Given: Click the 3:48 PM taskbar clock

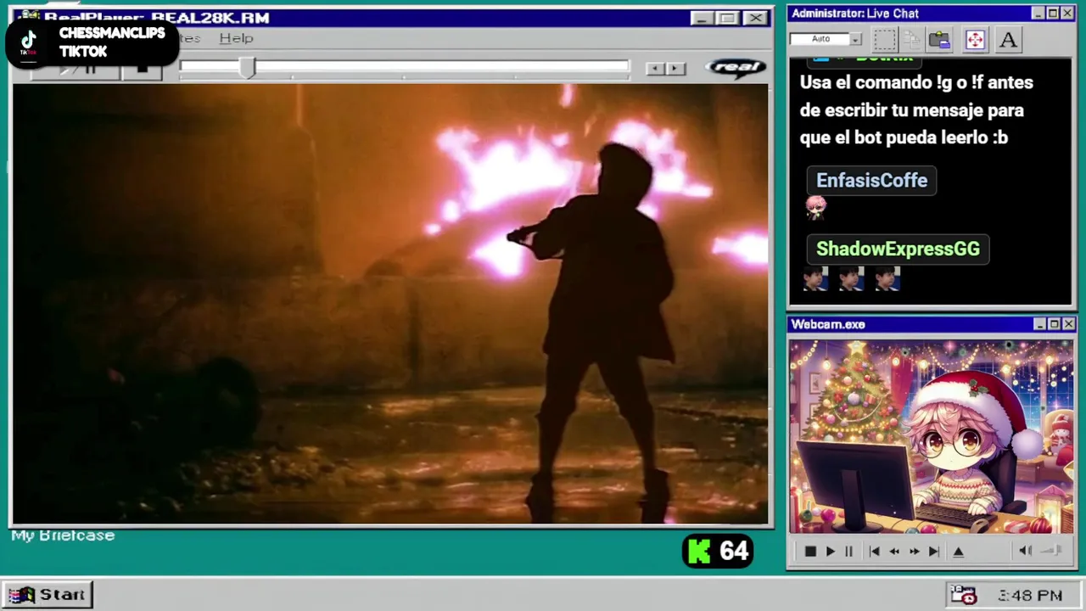Looking at the screenshot, I should point(1030,596).
